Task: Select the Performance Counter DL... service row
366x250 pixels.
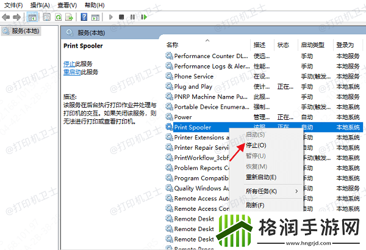Action: [x=264, y=56]
